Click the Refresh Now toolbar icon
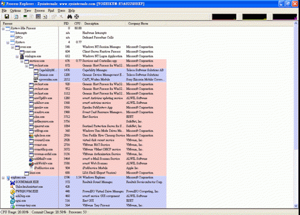This screenshot has height=215, width=300. 16,17
